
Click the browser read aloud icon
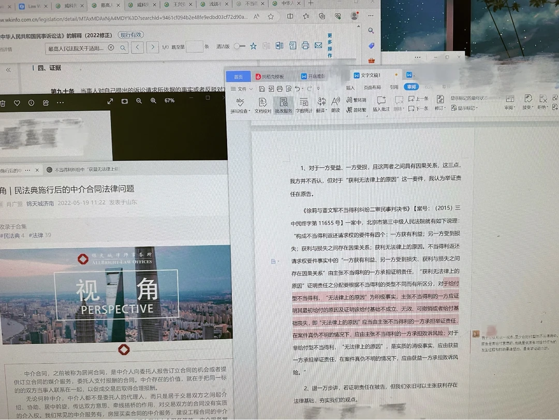(x=256, y=17)
